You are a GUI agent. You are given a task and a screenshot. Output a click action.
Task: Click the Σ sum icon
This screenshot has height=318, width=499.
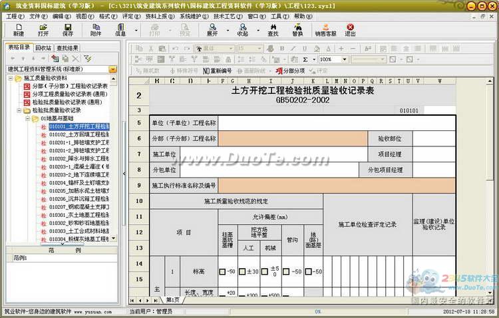point(305,59)
